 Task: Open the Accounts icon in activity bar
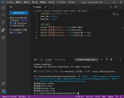[3, 83]
